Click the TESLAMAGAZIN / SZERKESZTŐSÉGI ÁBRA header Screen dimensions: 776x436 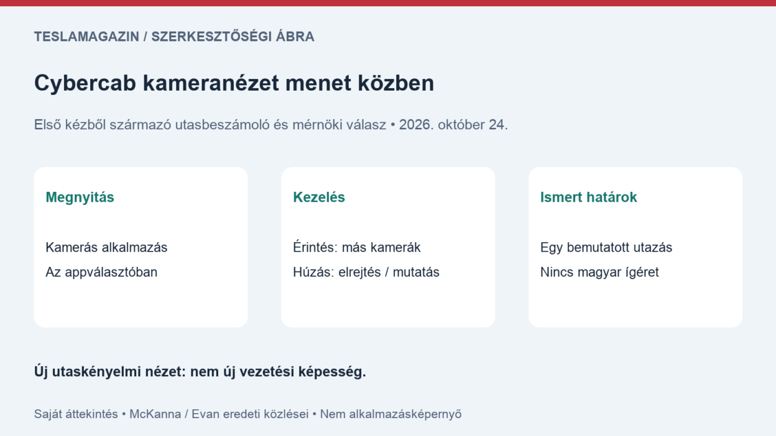tap(174, 37)
